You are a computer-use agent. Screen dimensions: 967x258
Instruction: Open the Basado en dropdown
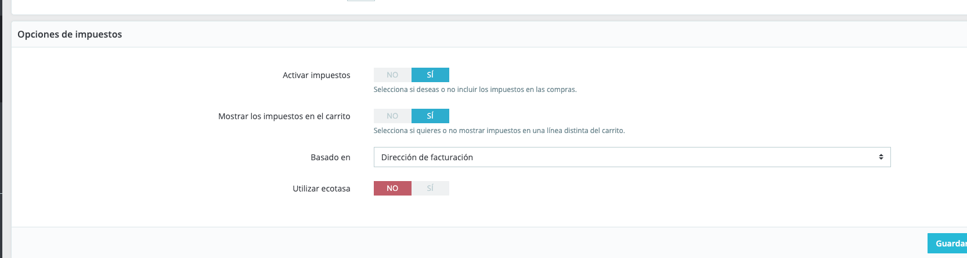(x=632, y=157)
